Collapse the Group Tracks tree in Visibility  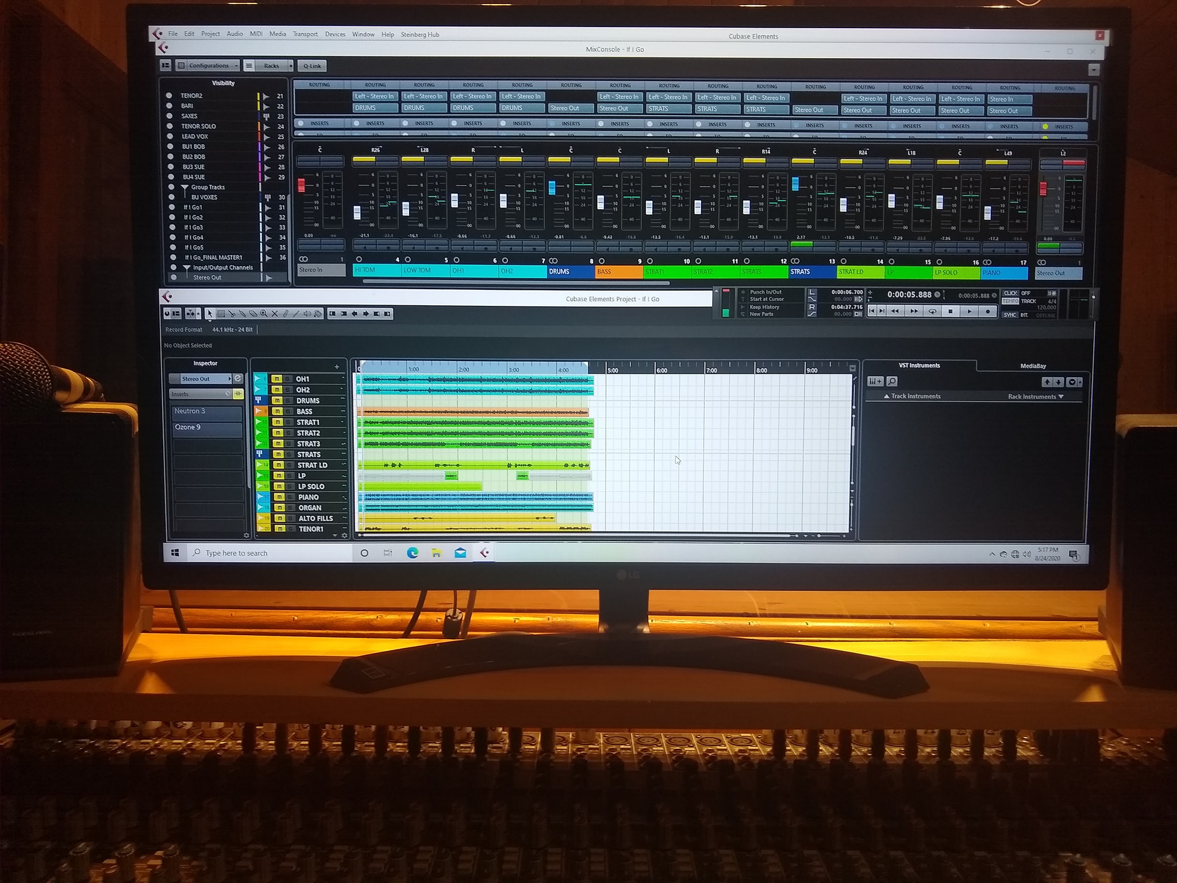184,187
